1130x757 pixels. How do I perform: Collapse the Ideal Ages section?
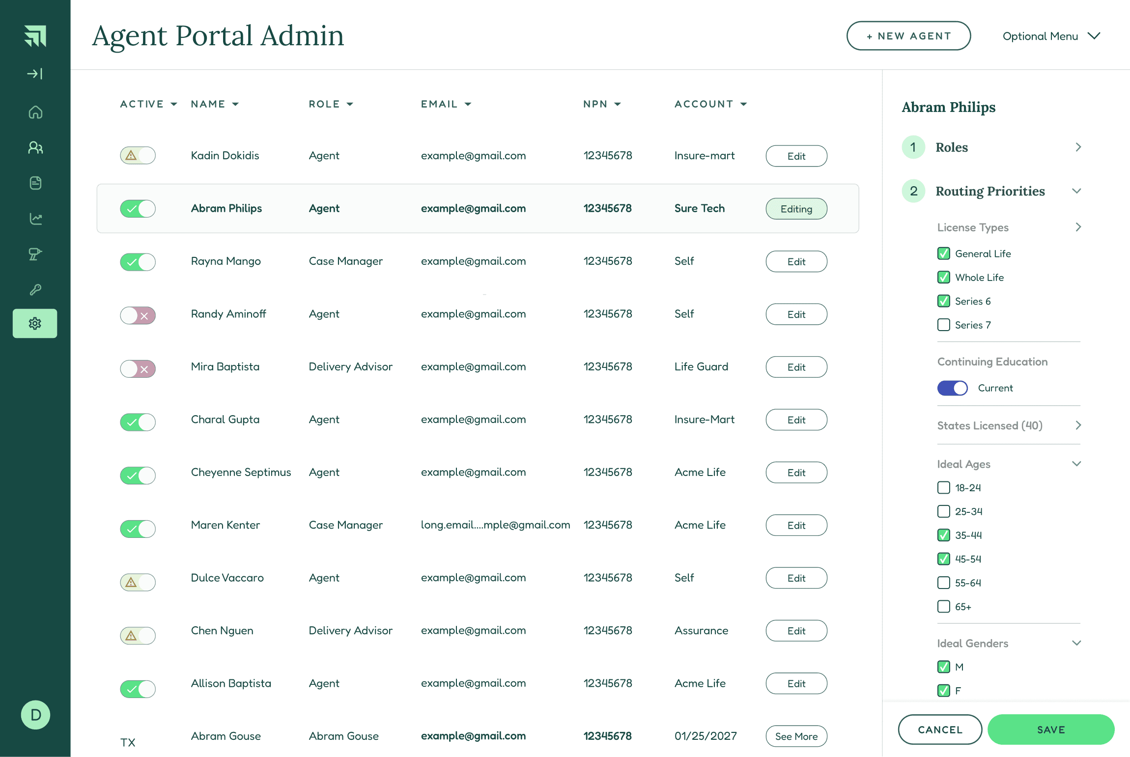(x=1076, y=464)
